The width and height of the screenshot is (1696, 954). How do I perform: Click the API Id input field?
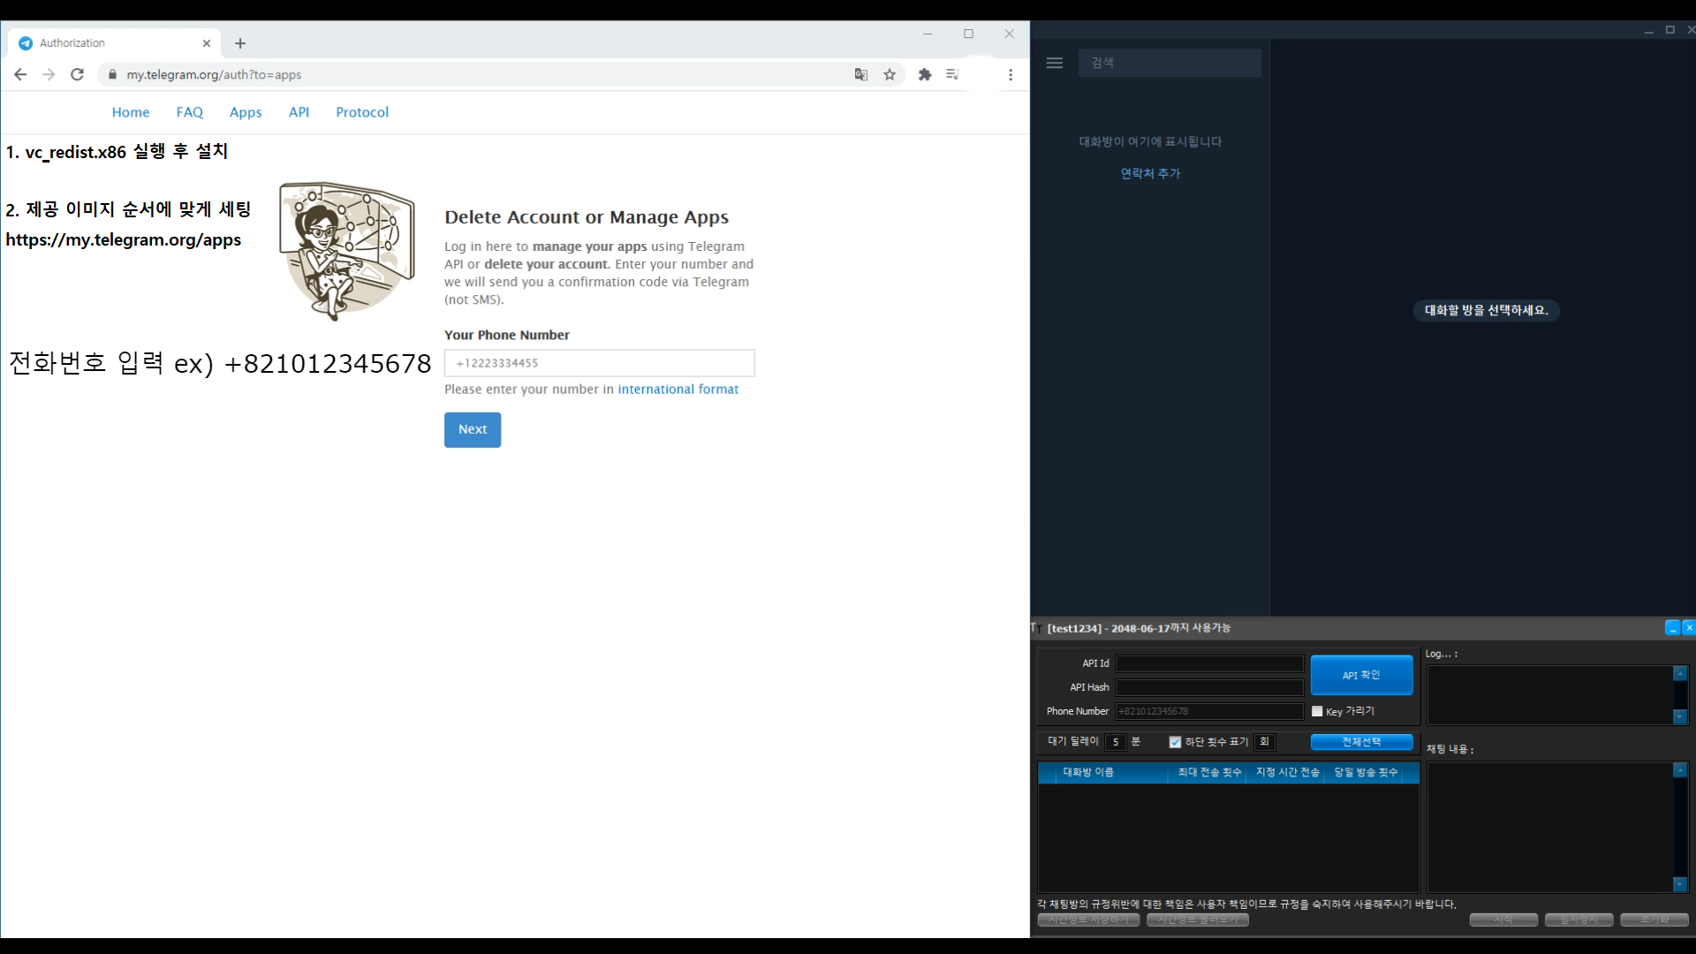click(1209, 663)
